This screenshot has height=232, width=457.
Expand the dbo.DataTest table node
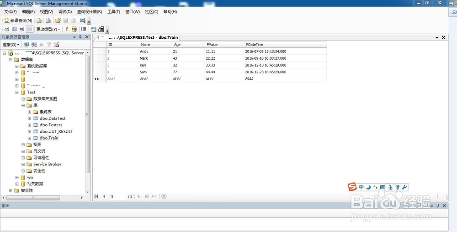(x=29, y=119)
